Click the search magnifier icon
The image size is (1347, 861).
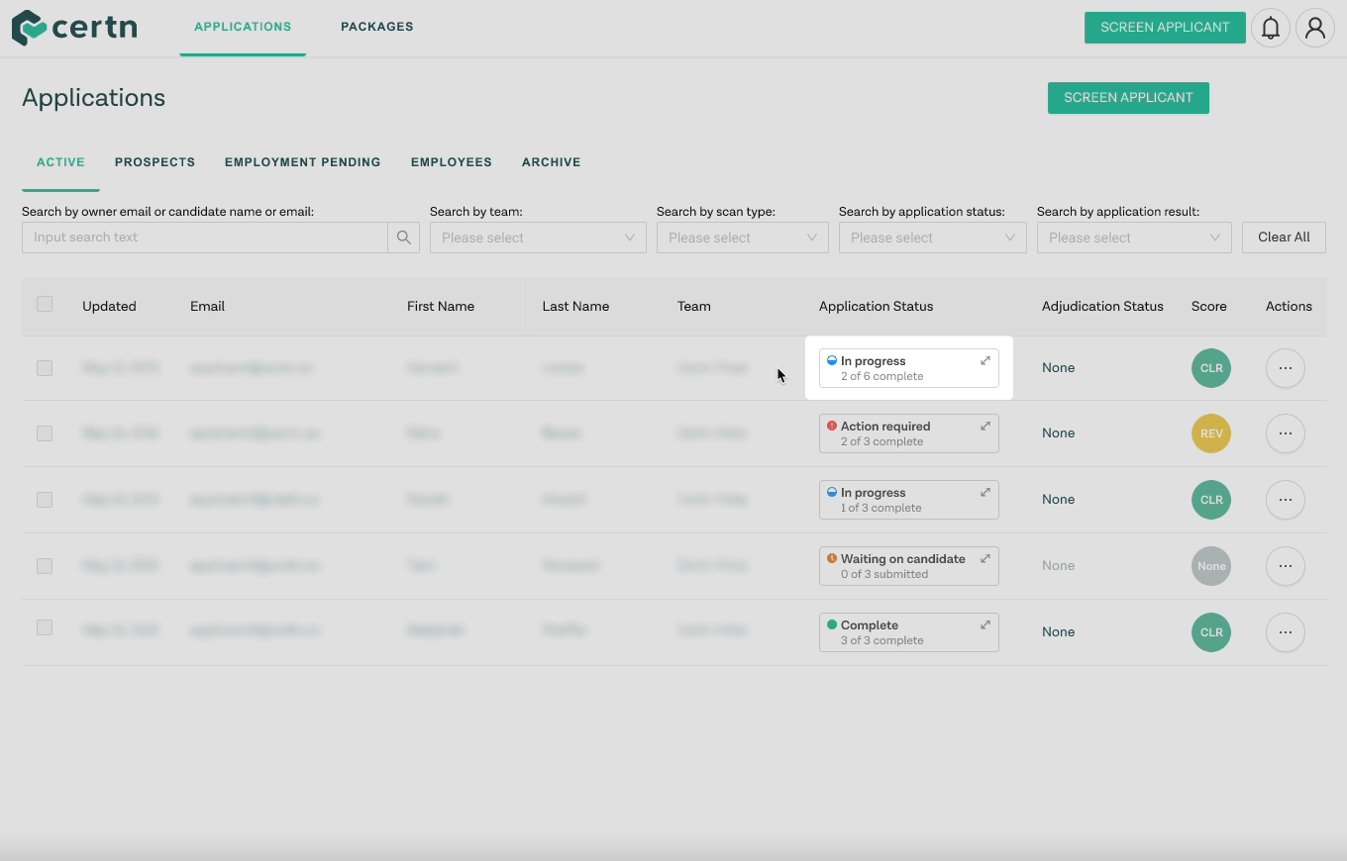402,238
